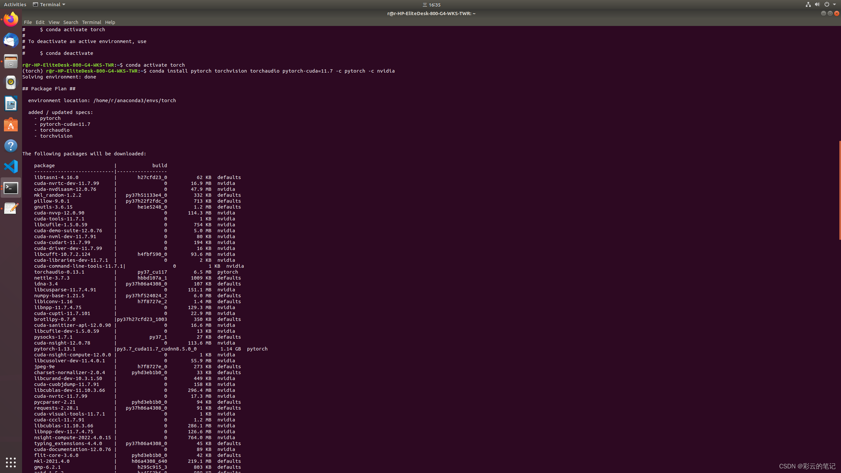Image resolution: width=841 pixels, height=473 pixels.
Task: Expand the Activities overview button
Action: click(x=14, y=5)
